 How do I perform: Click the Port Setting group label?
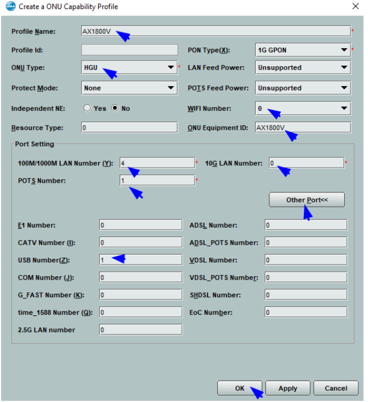35,144
